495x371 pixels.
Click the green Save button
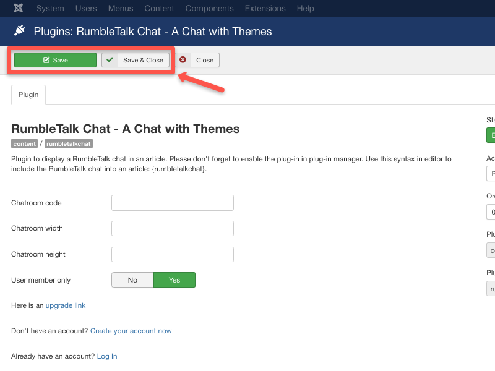coord(55,60)
